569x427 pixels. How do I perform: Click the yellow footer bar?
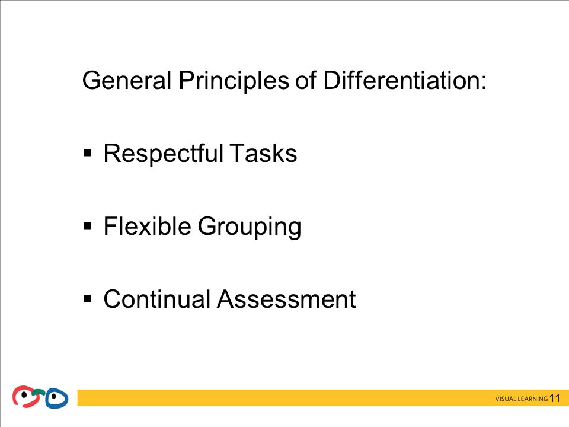click(x=323, y=398)
